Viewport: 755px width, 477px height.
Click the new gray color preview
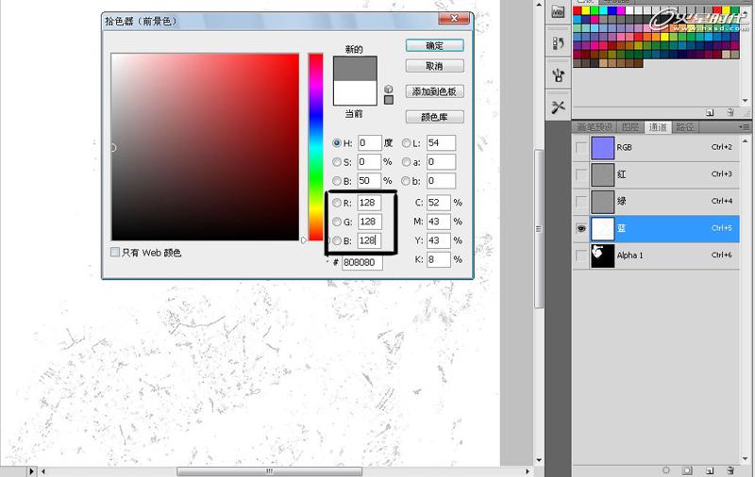pos(355,69)
